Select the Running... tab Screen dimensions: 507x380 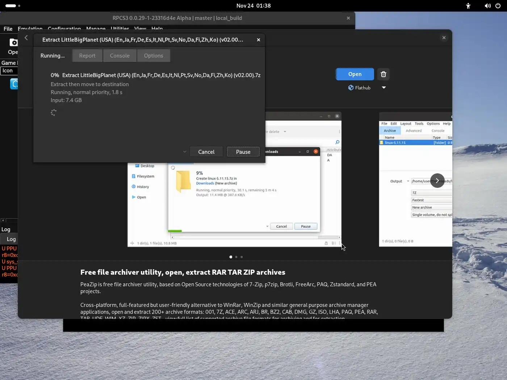coord(53,55)
